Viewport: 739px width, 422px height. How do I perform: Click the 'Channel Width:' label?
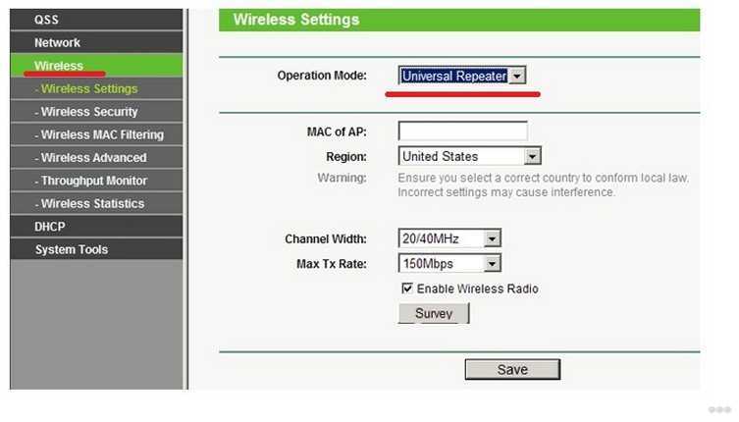(x=326, y=239)
